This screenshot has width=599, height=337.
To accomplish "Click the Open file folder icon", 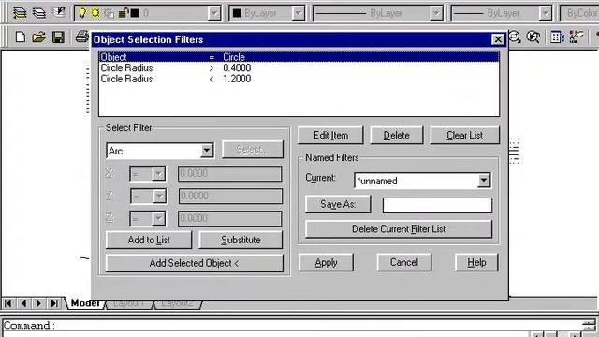I will pos(38,37).
